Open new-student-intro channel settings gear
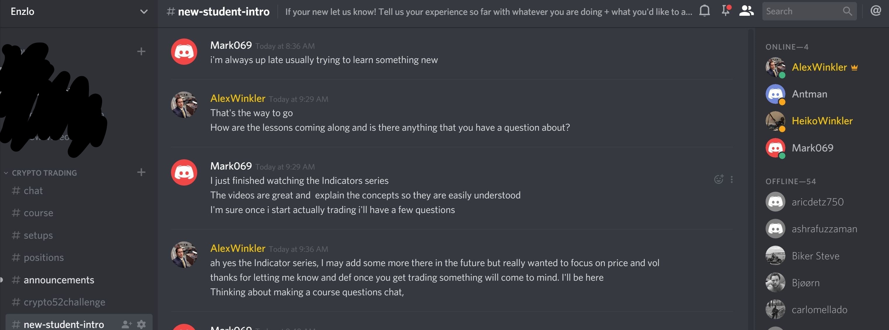The image size is (889, 330). click(141, 324)
